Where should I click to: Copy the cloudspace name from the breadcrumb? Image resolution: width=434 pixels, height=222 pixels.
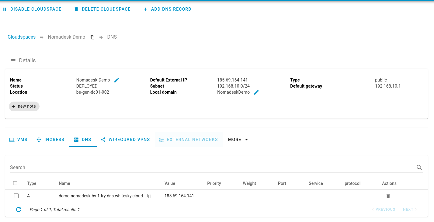[92, 37]
